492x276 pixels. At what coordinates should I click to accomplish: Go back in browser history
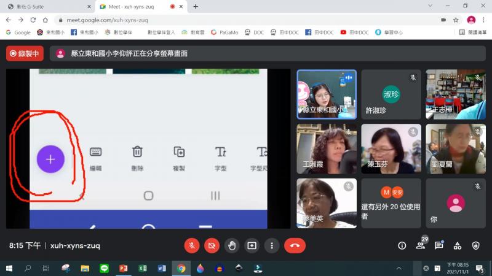9,20
